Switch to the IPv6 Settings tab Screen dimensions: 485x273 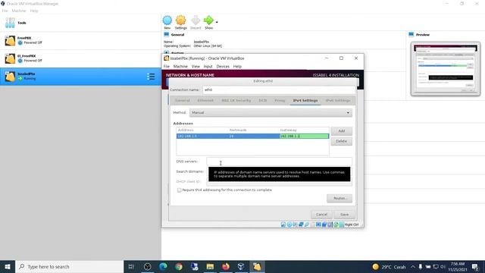[338, 100]
